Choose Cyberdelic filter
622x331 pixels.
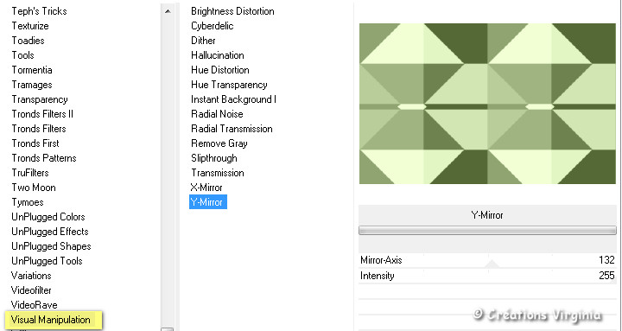point(213,26)
